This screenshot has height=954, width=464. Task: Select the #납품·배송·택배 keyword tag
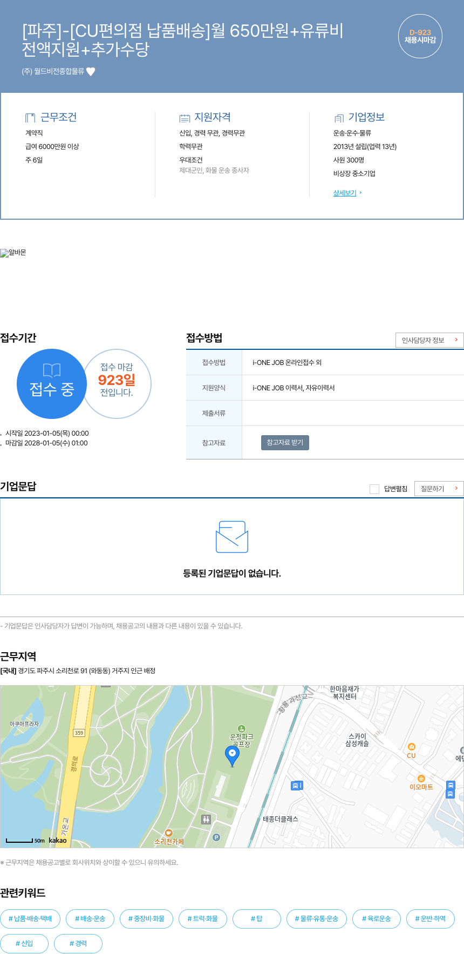tap(30, 919)
